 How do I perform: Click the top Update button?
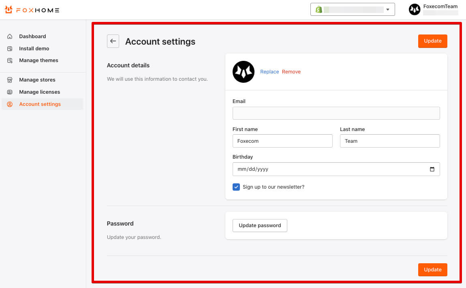(432, 41)
